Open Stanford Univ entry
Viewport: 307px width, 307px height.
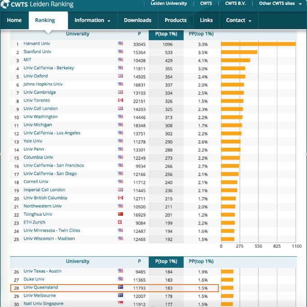pyautogui.click(x=37, y=52)
